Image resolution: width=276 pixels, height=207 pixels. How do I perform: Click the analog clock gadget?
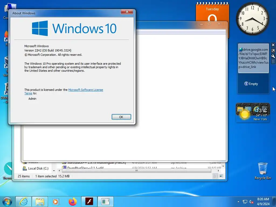(252, 19)
